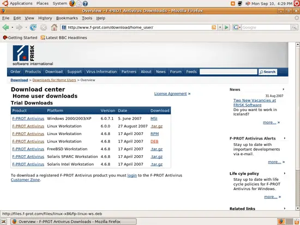Click the orange update notifier tray icon

[x=233, y=3]
